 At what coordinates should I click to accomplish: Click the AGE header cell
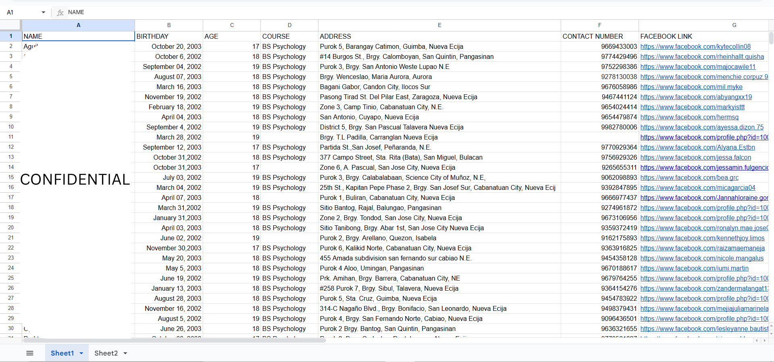click(232, 36)
